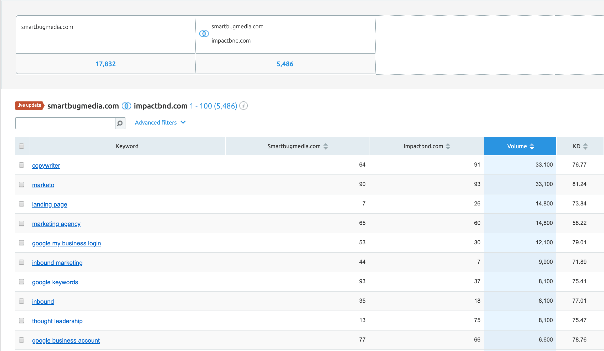This screenshot has width=604, height=351.
Task: Click the live update badge
Action: [30, 105]
